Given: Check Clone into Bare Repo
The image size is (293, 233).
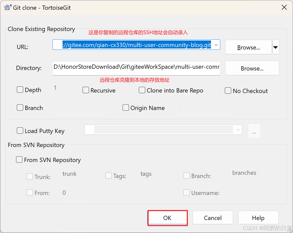Looking at the screenshot, I should (x=142, y=90).
